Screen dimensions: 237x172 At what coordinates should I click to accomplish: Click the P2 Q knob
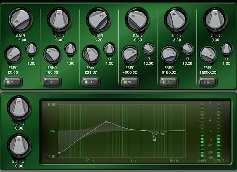point(71,49)
